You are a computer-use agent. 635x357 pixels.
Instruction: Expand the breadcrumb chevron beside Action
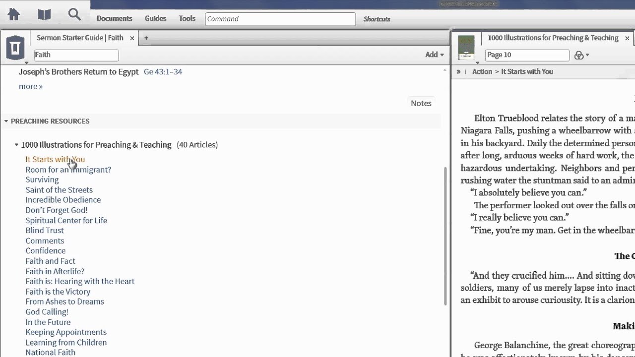point(458,71)
